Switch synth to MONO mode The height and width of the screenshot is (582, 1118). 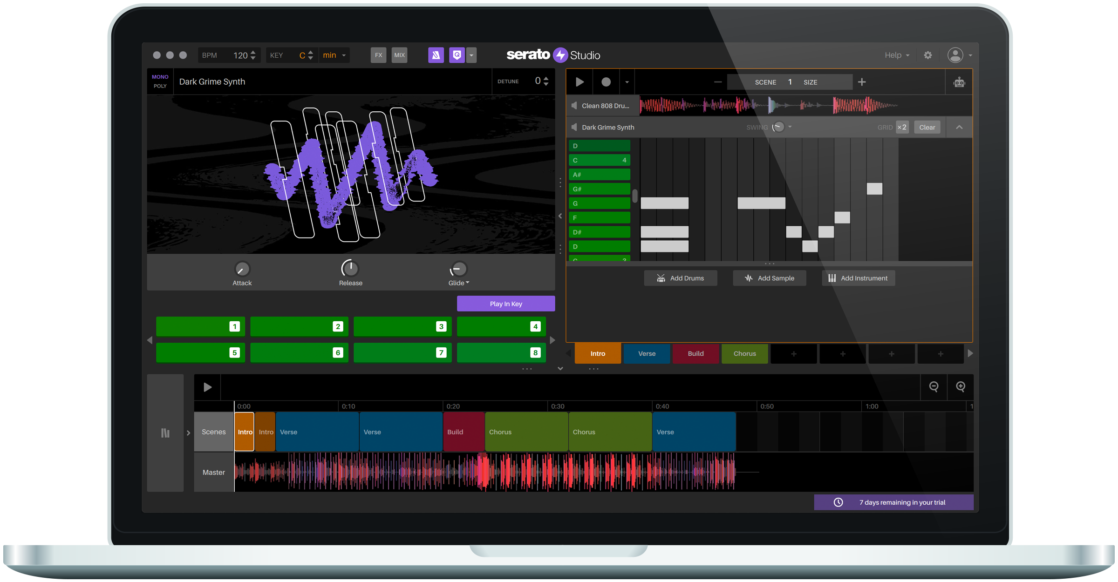(160, 76)
